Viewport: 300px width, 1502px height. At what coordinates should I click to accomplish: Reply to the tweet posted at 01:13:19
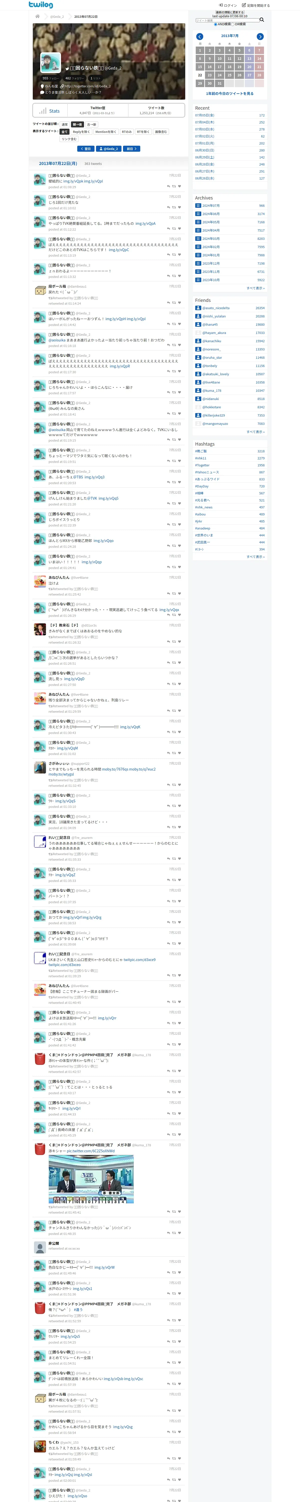(168, 255)
